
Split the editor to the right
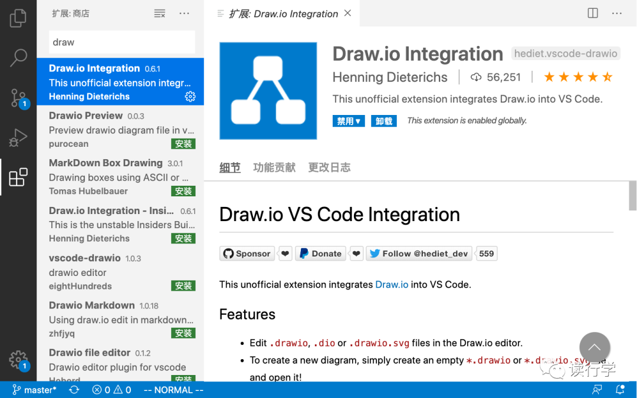pos(593,14)
